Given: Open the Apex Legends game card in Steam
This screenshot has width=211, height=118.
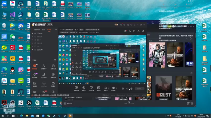Looking at the screenshot, I should (157, 55).
